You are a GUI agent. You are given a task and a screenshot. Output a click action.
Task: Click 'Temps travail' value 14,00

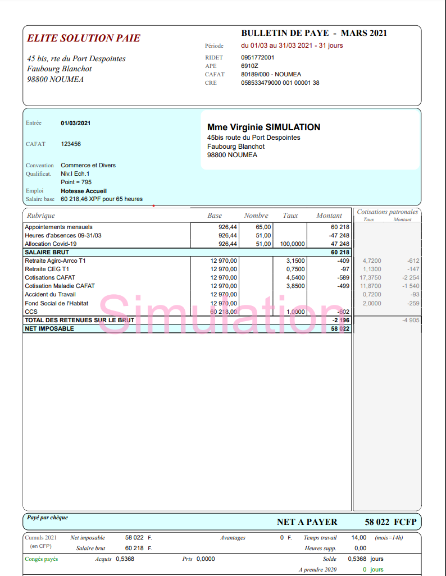[359, 538]
